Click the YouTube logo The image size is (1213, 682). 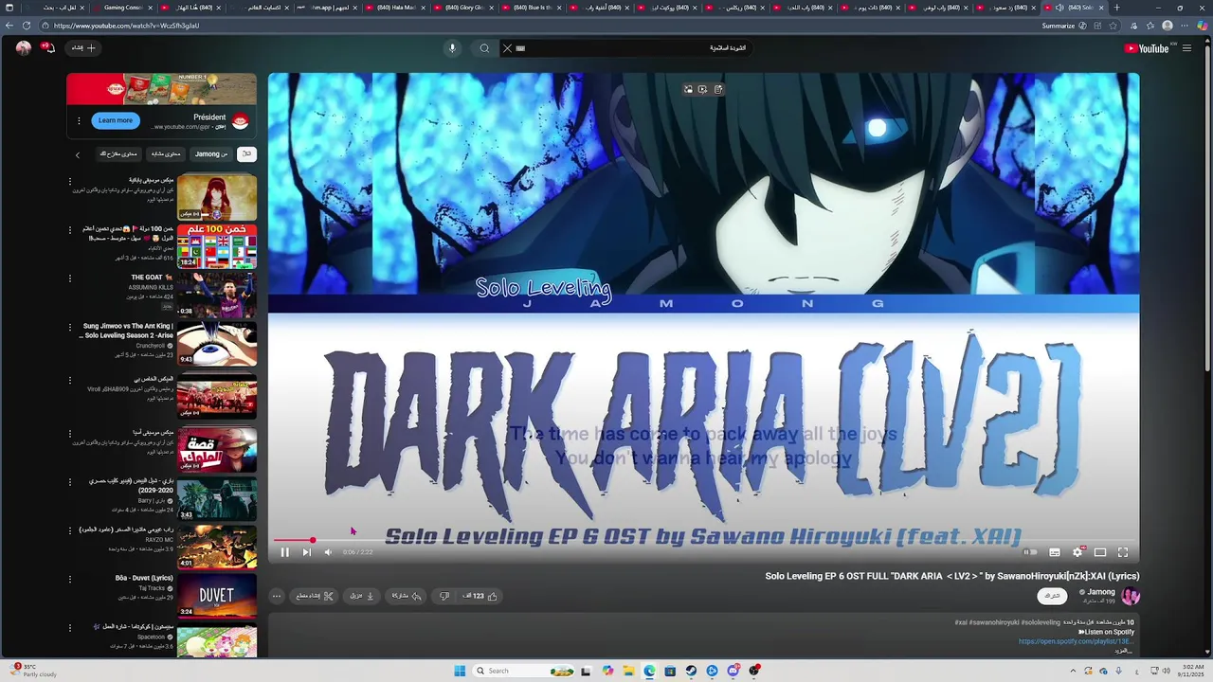pyautogui.click(x=1147, y=48)
